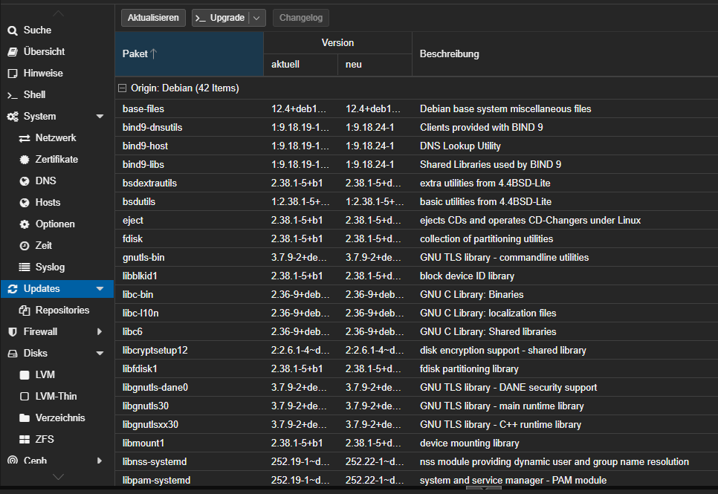Open the Netzwerk menu entry
The image size is (718, 494).
pos(56,138)
